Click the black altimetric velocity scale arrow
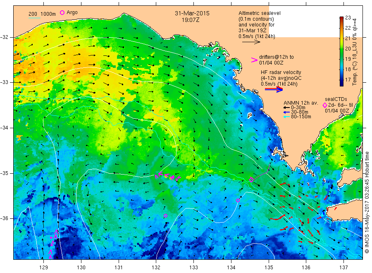Screen dimensions: 372x273 [251, 42]
